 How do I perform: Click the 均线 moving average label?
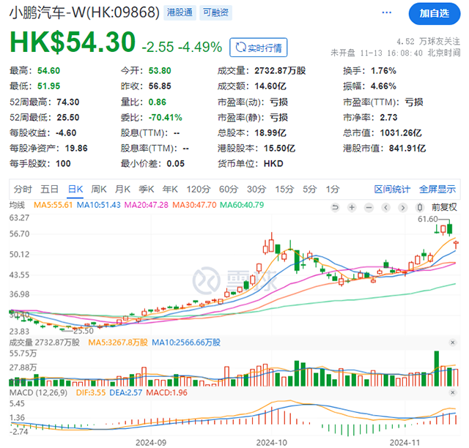tap(17, 205)
